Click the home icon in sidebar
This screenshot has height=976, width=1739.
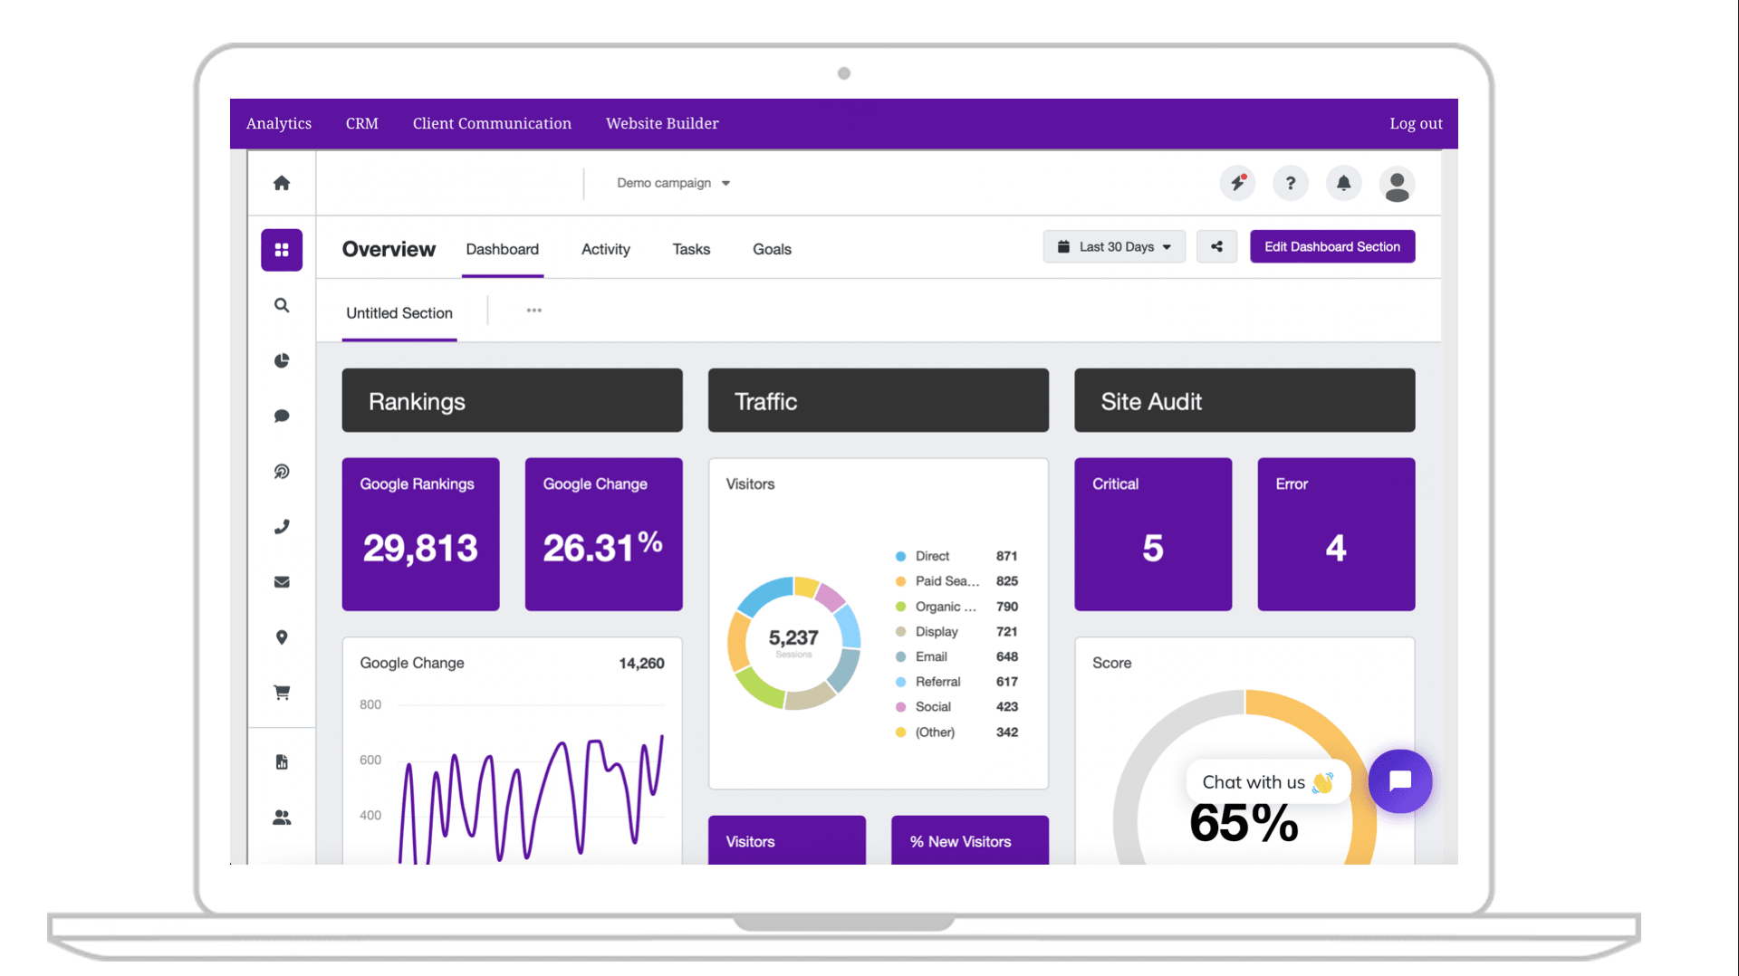click(x=282, y=183)
